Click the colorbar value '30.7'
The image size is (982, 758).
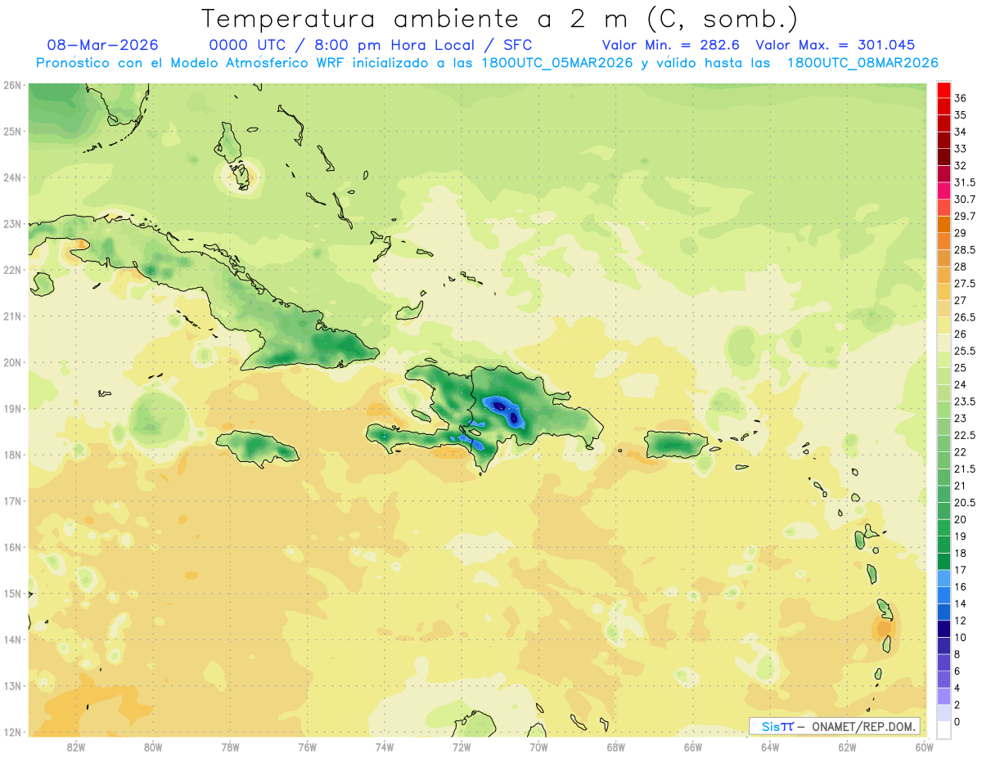pos(965,200)
